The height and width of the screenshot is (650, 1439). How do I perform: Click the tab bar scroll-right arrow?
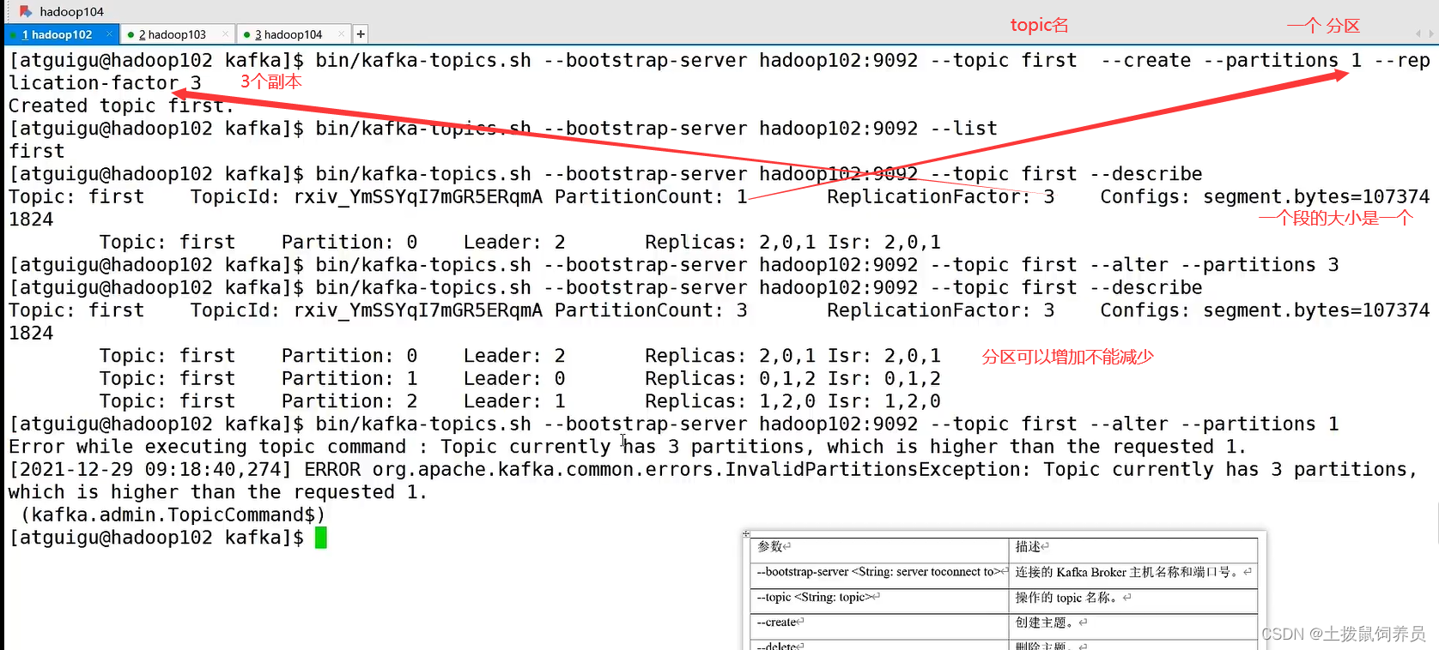[x=1430, y=34]
